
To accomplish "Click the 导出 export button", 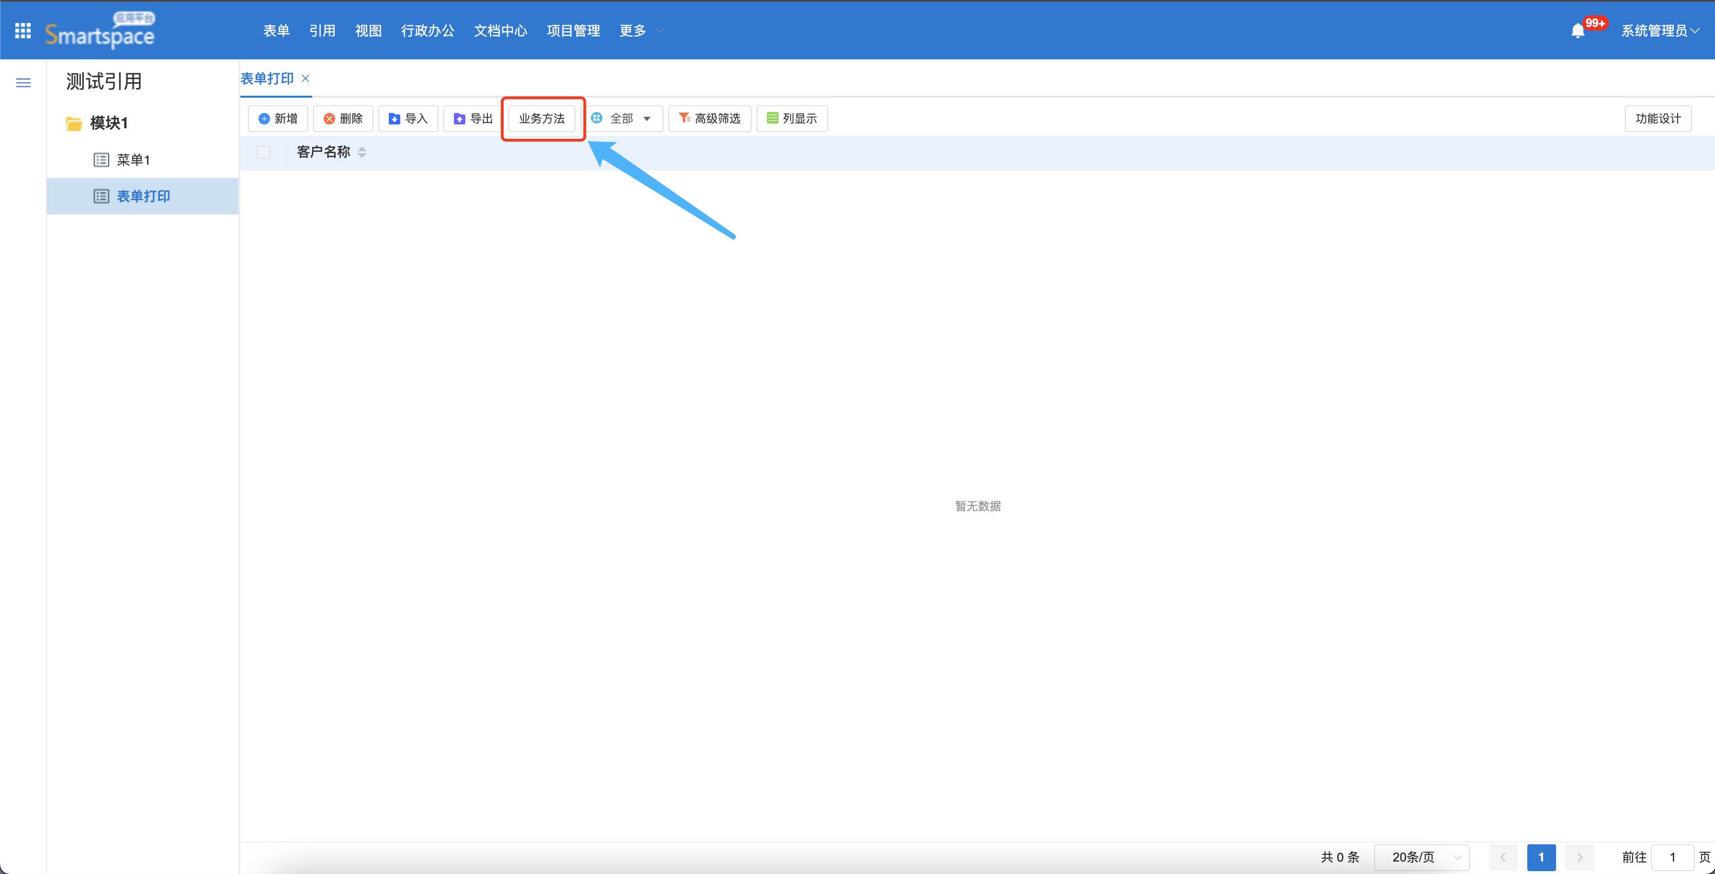I will tap(473, 119).
